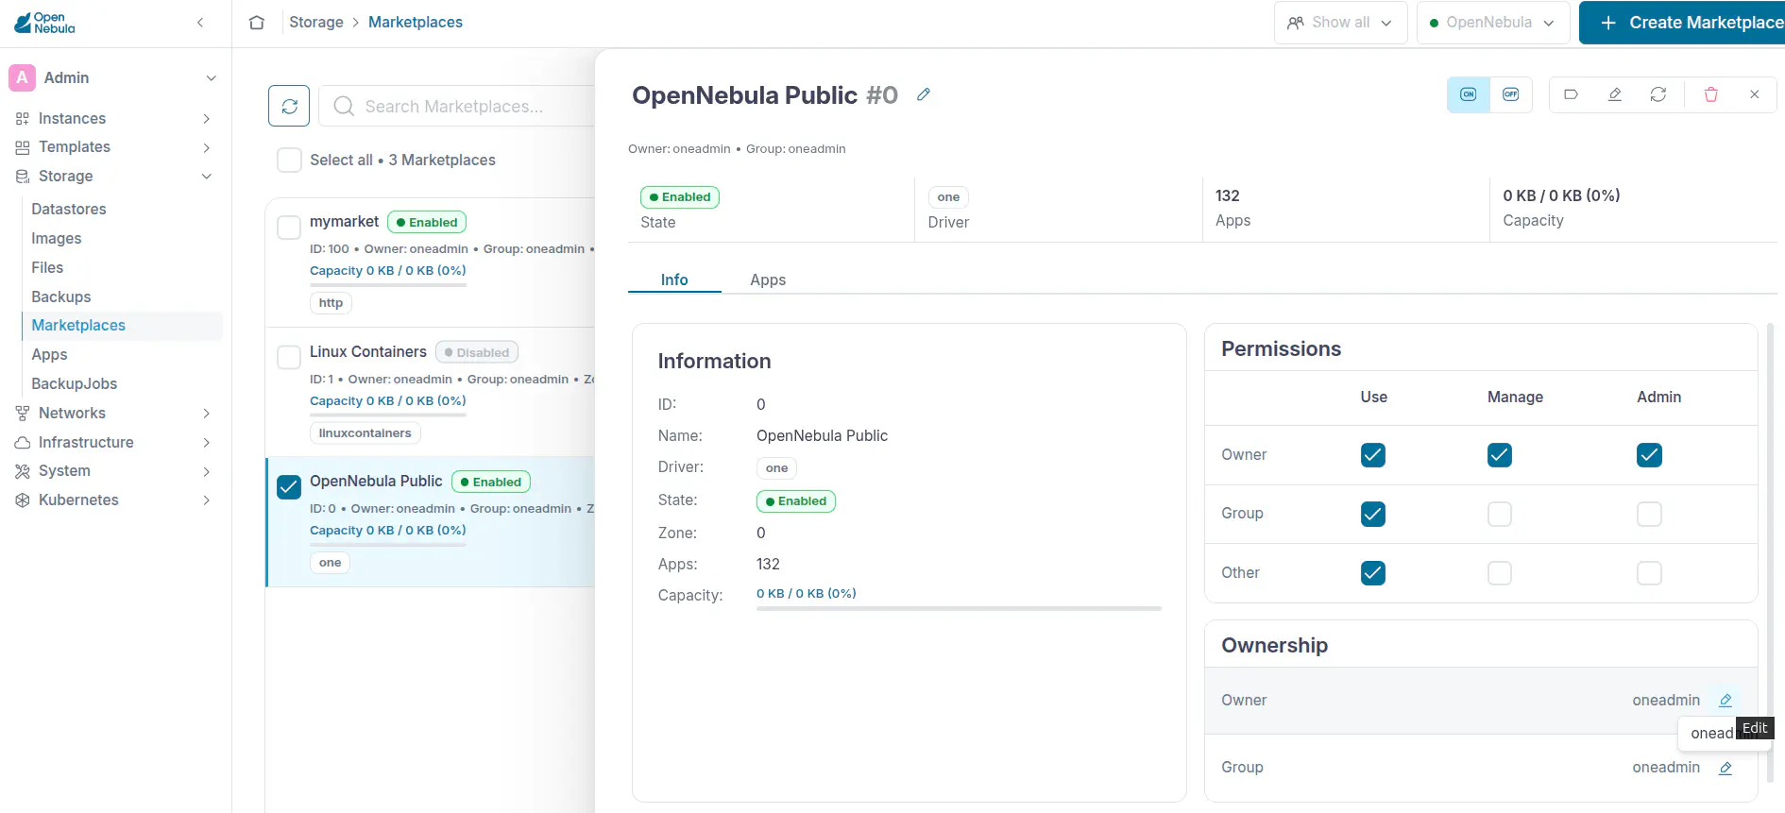Open Apps in the sidebar
1785x813 pixels.
[49, 354]
